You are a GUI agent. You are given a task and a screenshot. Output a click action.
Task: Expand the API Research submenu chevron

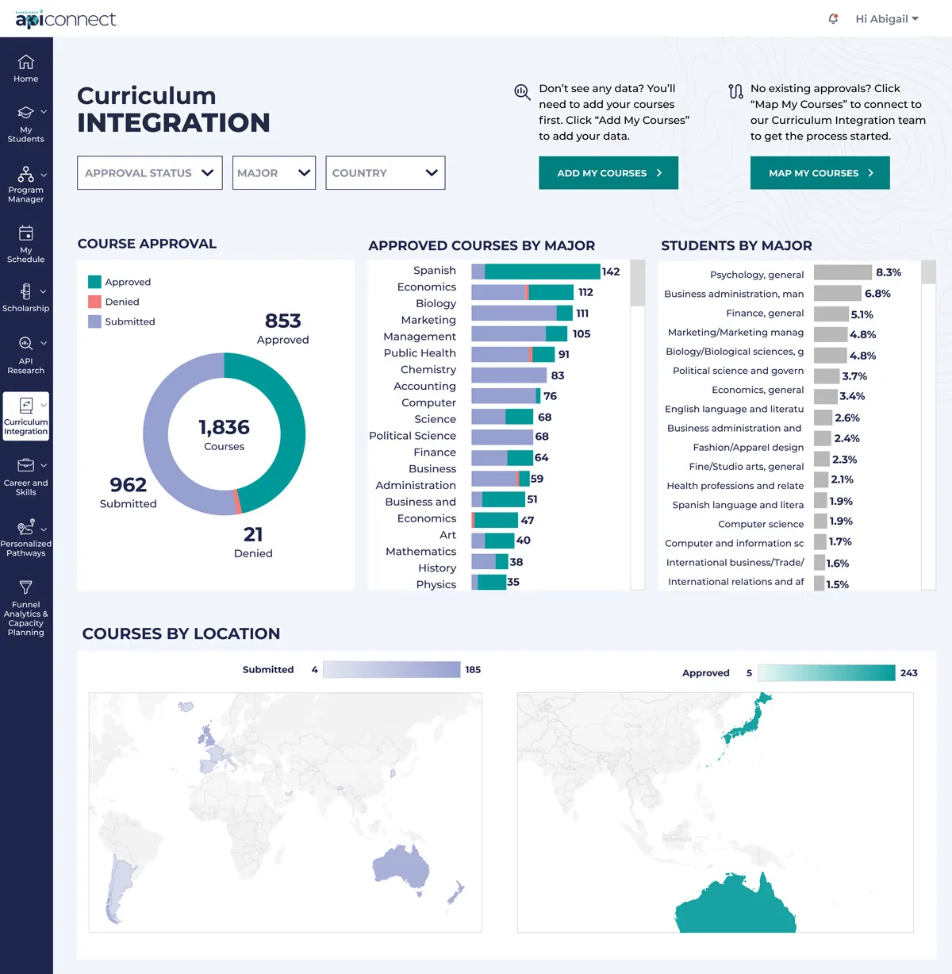click(x=44, y=343)
